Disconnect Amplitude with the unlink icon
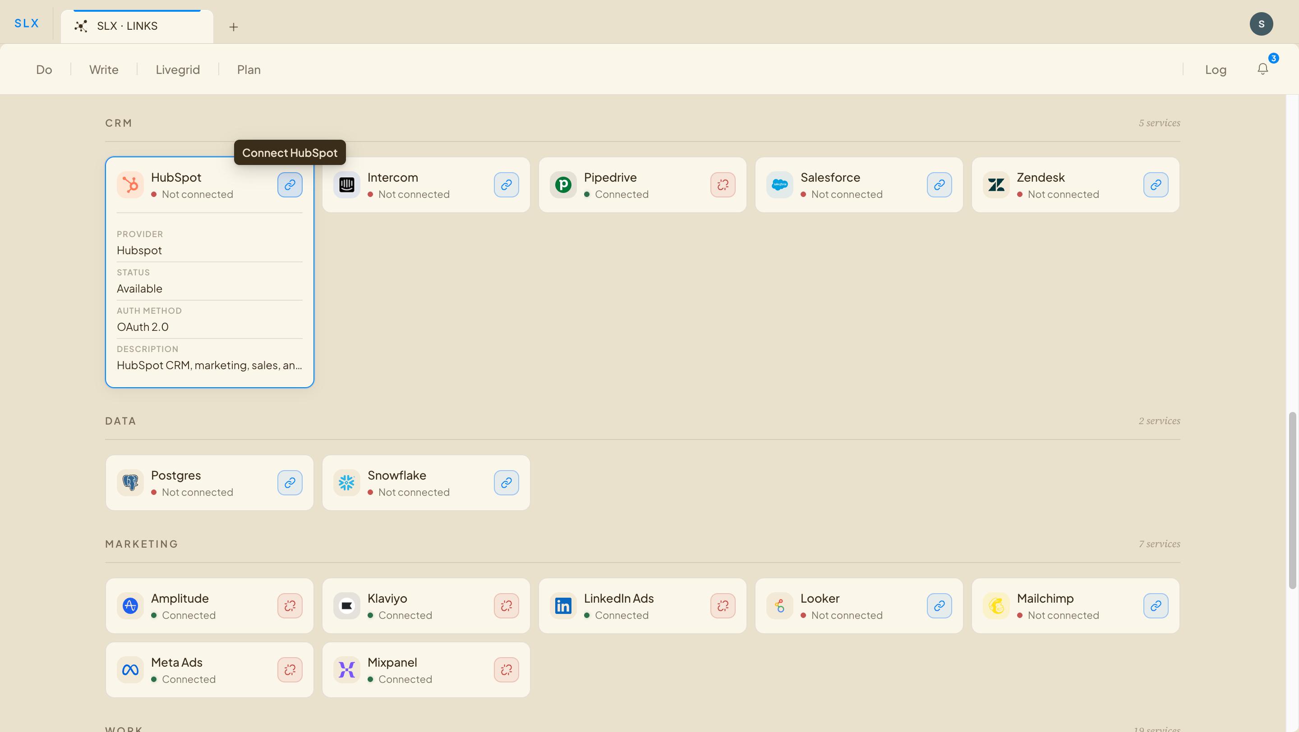Image resolution: width=1299 pixels, height=732 pixels. pyautogui.click(x=290, y=605)
